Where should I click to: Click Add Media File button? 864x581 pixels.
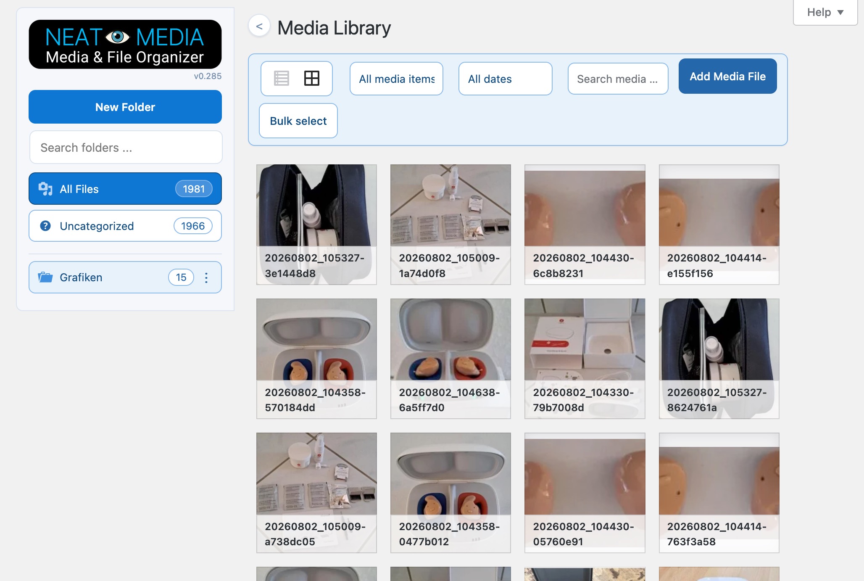click(727, 76)
